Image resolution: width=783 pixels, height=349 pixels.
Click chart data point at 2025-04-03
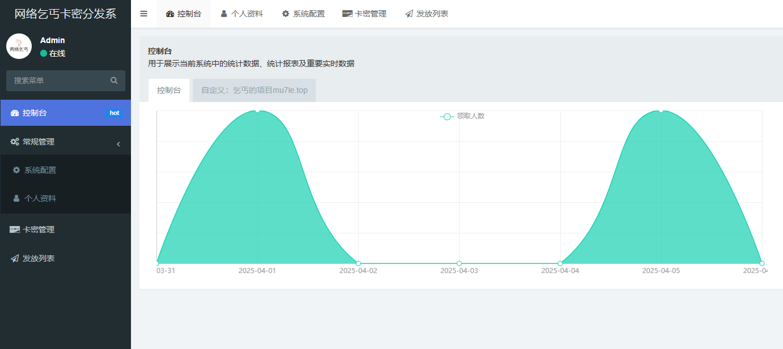(x=459, y=263)
